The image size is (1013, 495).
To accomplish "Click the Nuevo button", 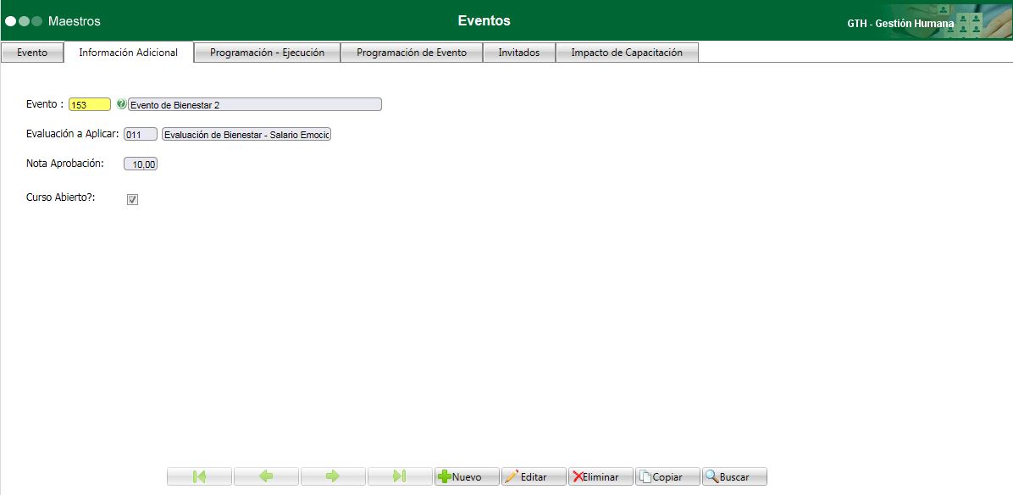I will (467, 477).
